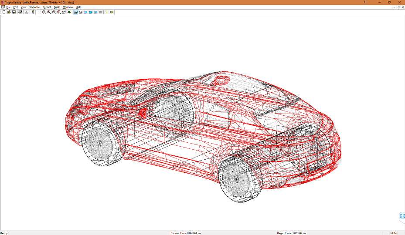405x235 pixels.
Task: Click the yellow question mark Help icon
Action: pos(33,12)
